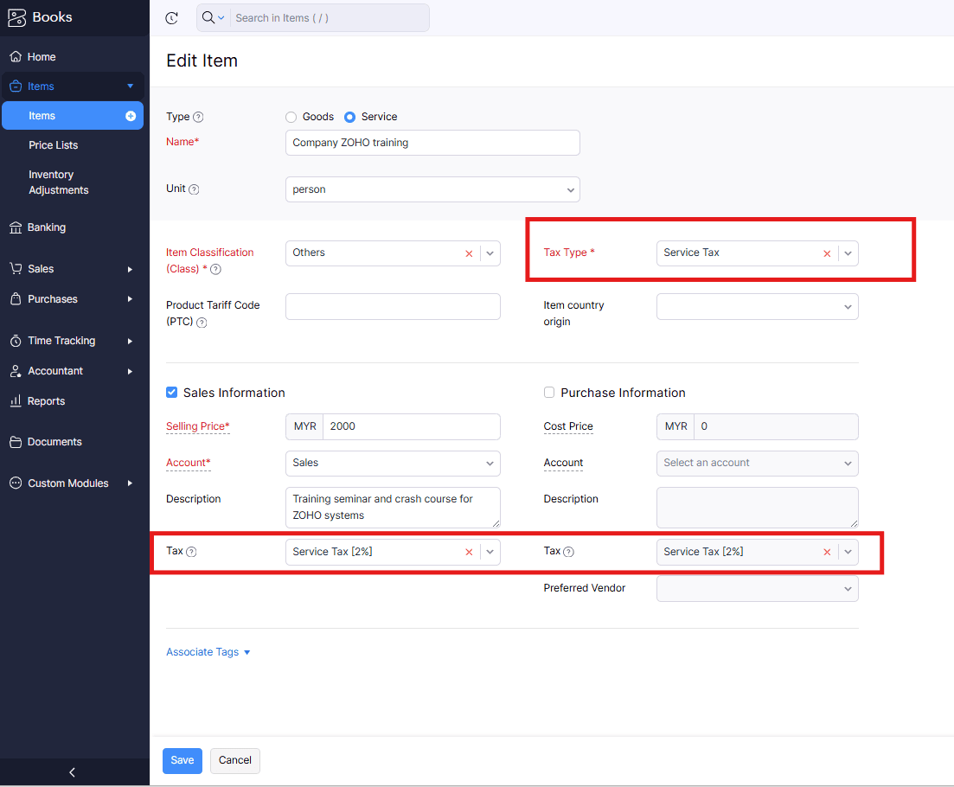Collapse the Items menu arrow
The image size is (954, 787).
point(131,86)
